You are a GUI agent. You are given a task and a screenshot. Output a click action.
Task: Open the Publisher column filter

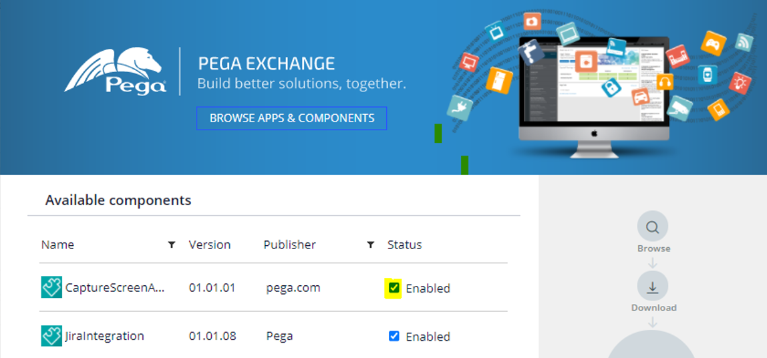[x=371, y=244]
